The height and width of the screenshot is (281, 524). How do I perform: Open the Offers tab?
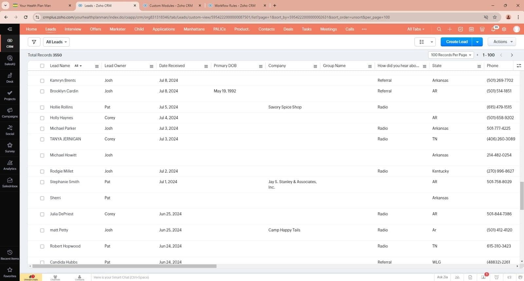pyautogui.click(x=95, y=29)
